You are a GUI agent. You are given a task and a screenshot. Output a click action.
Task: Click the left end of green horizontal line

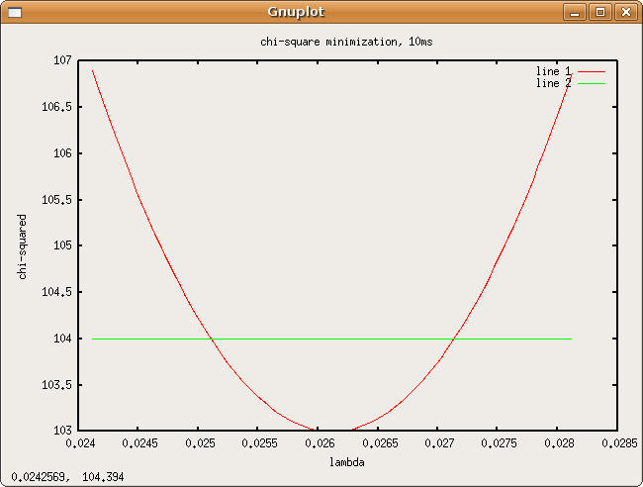tap(94, 339)
